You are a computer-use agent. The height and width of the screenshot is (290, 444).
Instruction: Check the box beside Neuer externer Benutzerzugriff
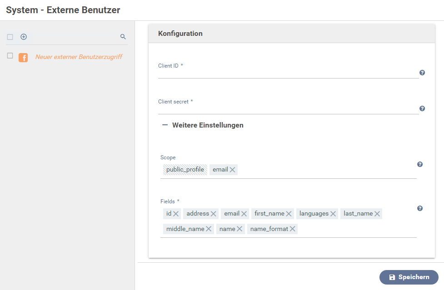[10, 56]
